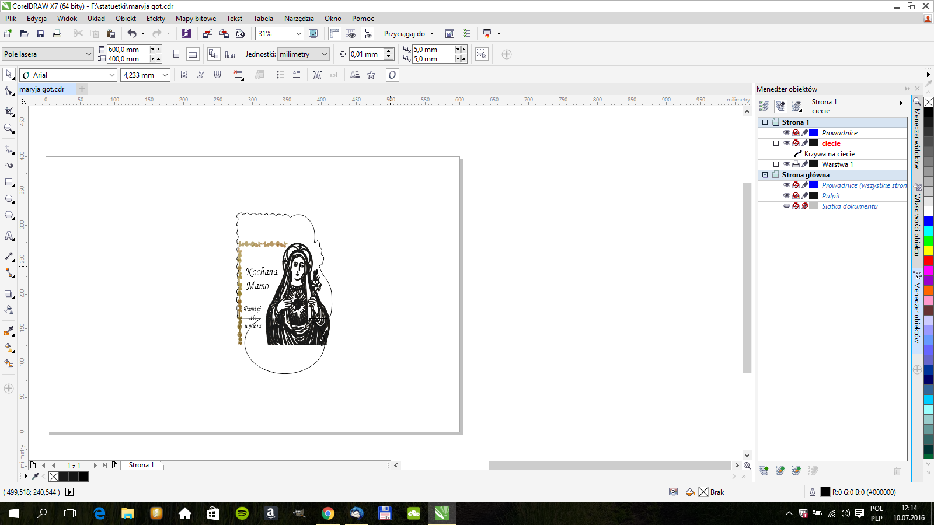Viewport: 934px width, 525px height.
Task: Toggle visibility eye of ciecie layer
Action: pos(786,143)
